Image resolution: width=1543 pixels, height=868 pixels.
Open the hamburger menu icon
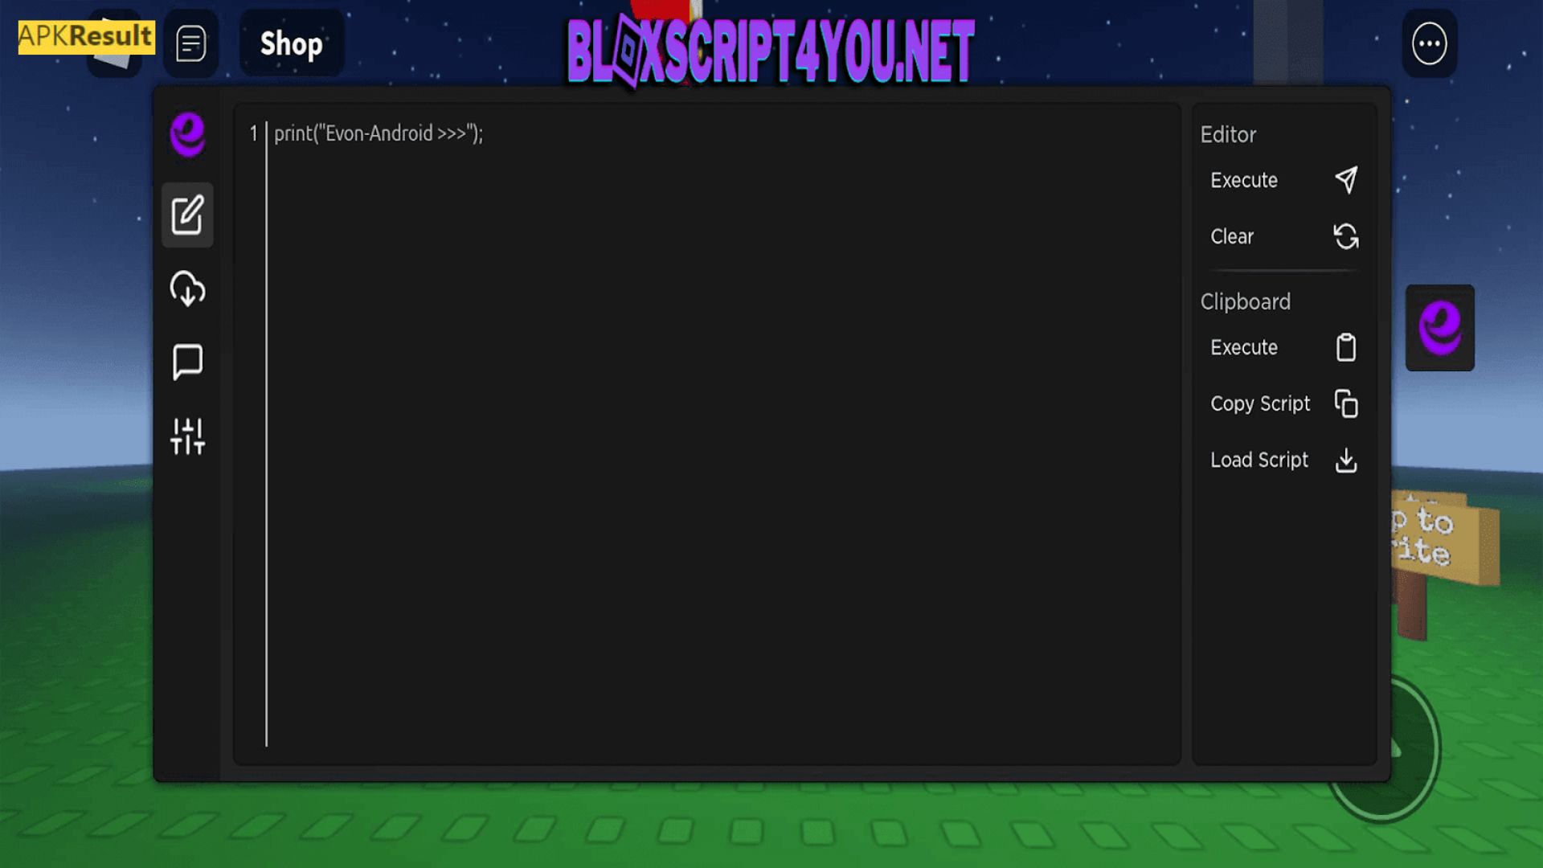pos(190,43)
